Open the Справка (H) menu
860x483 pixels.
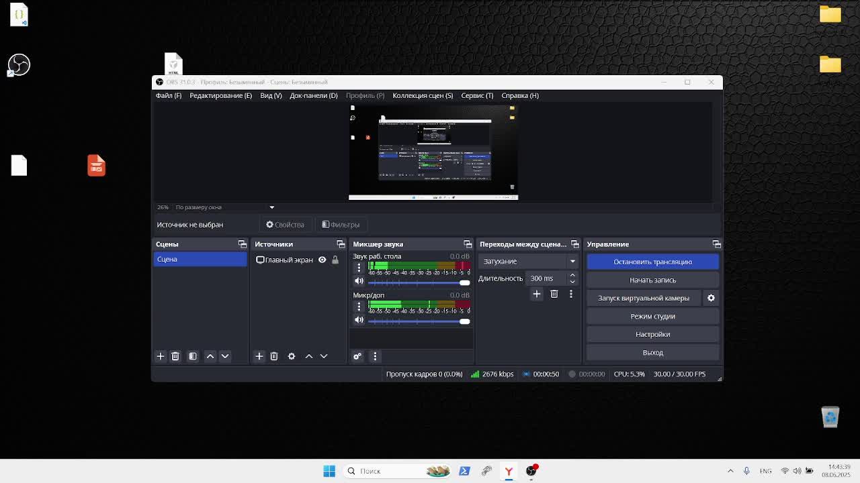[520, 95]
